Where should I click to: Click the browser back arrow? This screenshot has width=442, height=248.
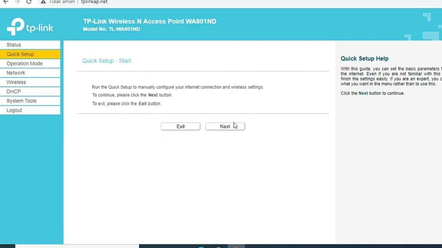[6, 2]
